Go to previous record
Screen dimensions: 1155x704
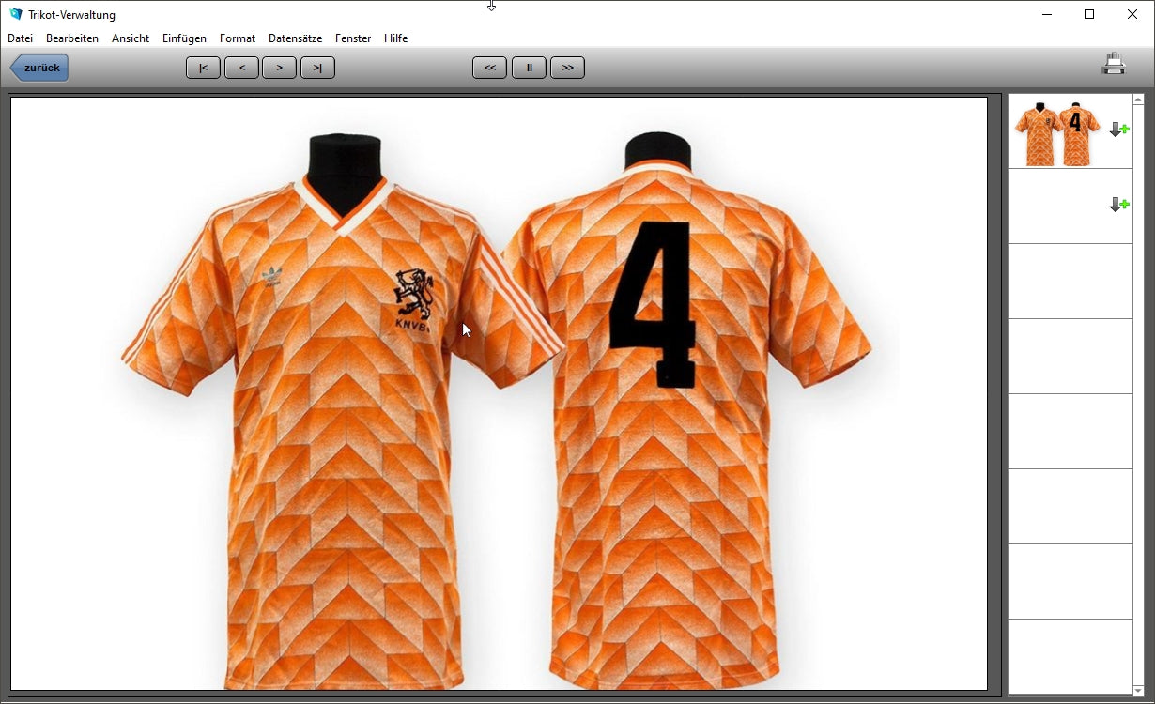pos(241,68)
